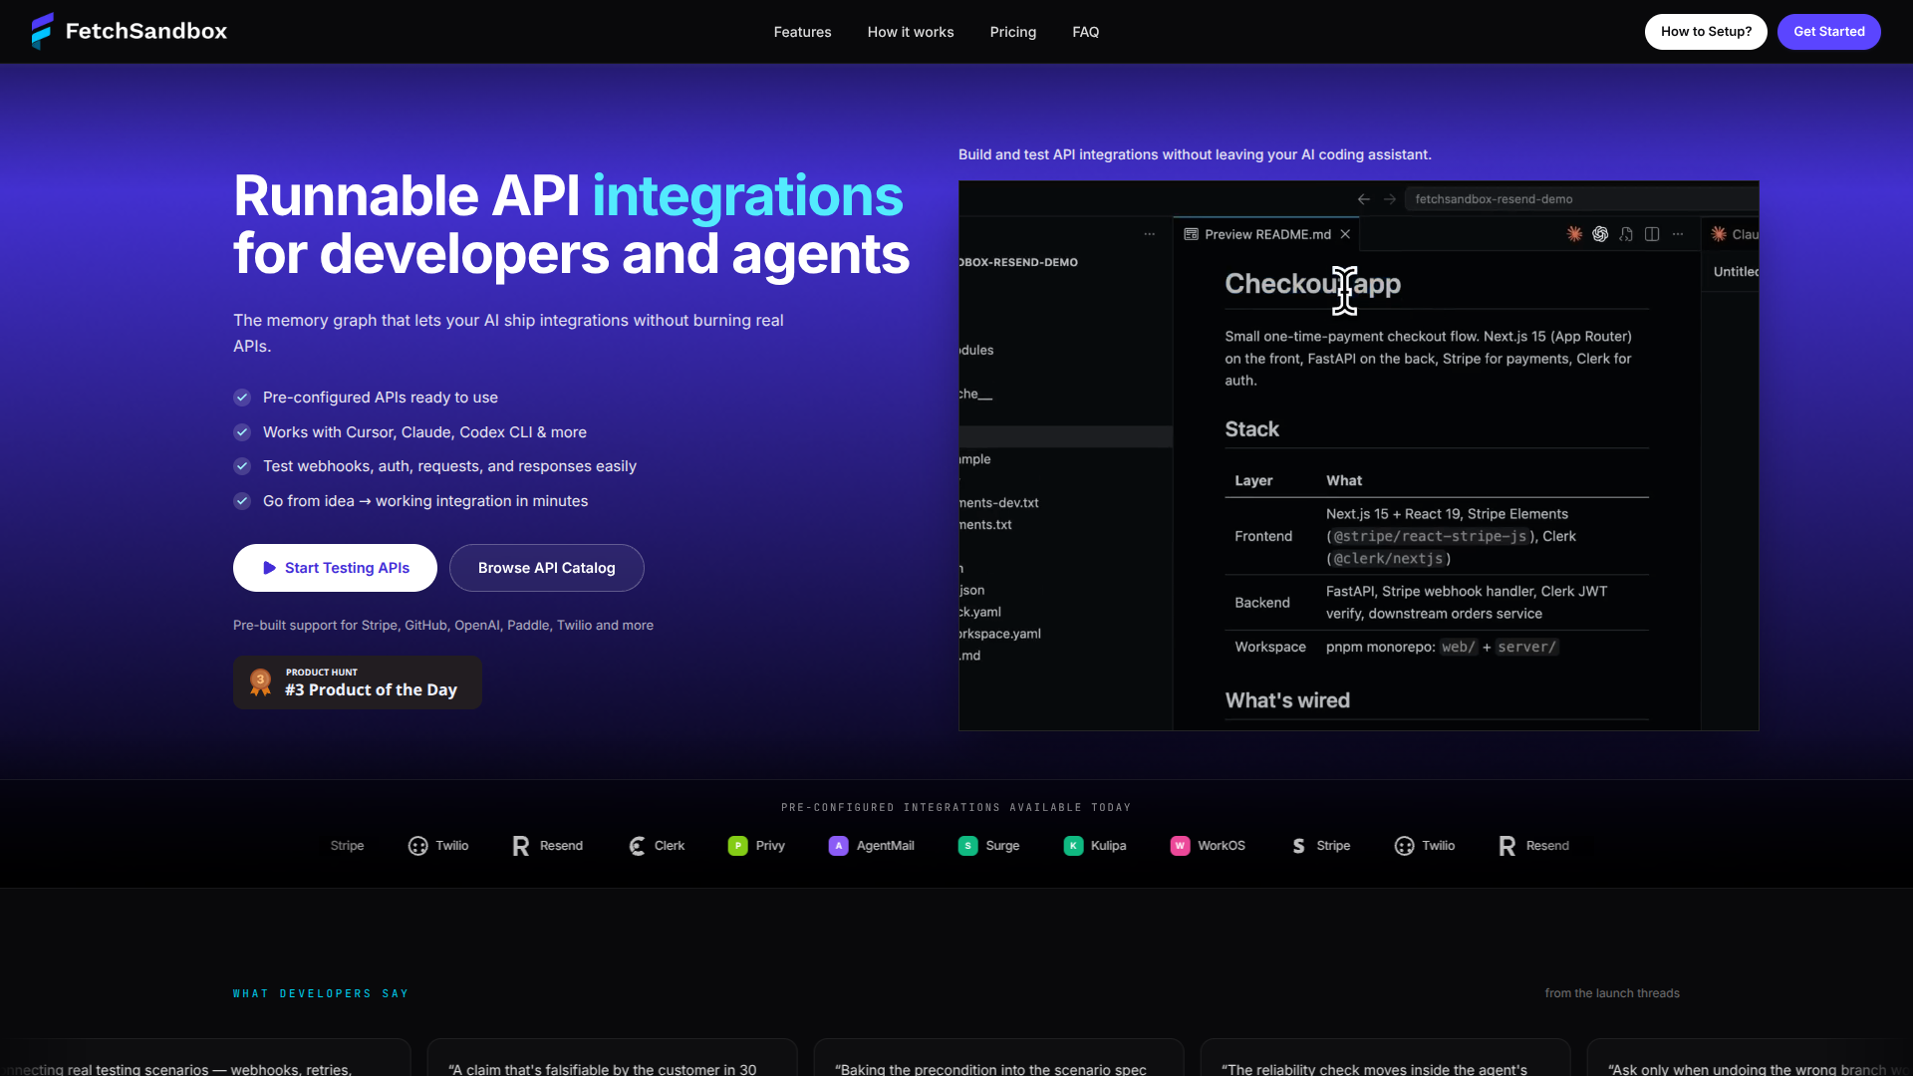Click the FetchSandbox logo icon

(42, 31)
